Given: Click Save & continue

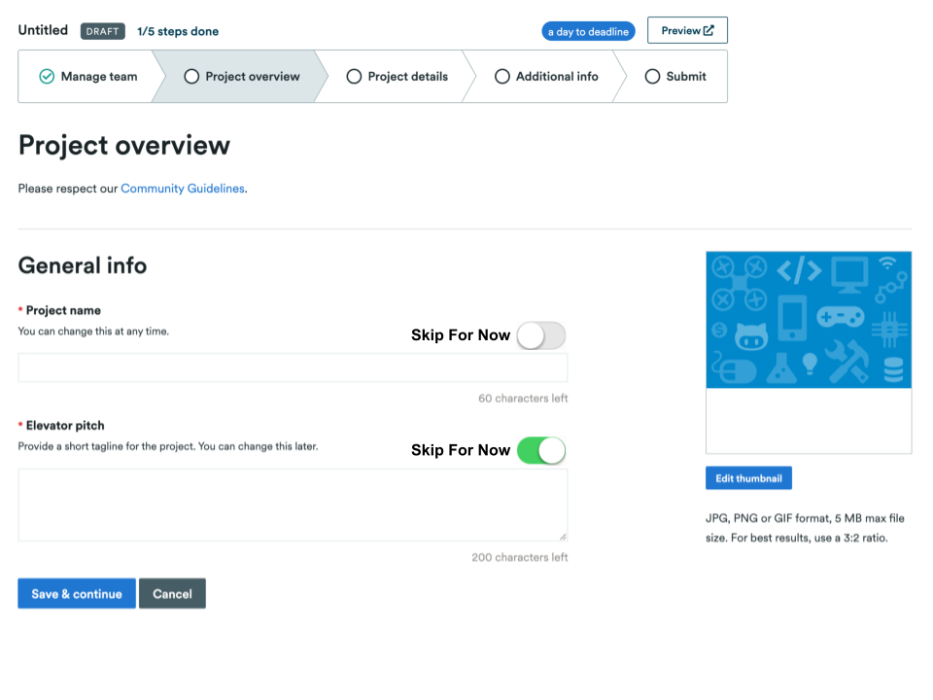Looking at the screenshot, I should pyautogui.click(x=77, y=593).
